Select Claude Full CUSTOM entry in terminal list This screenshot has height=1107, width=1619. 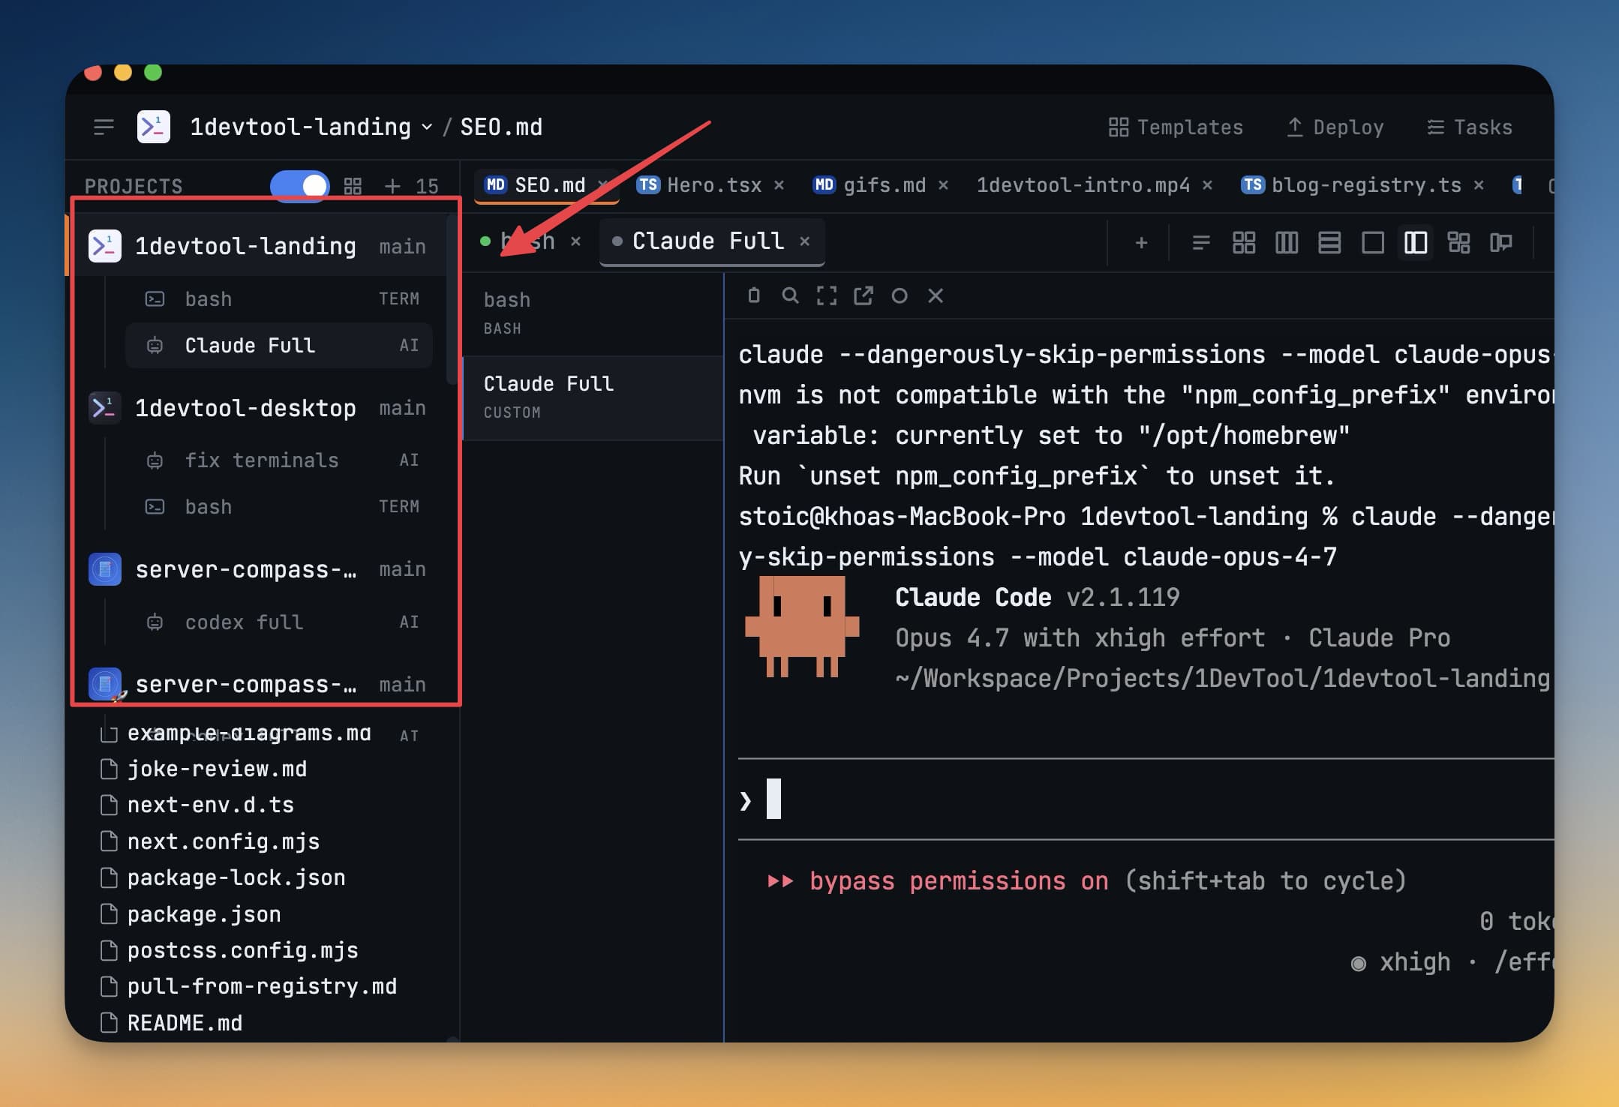click(593, 397)
